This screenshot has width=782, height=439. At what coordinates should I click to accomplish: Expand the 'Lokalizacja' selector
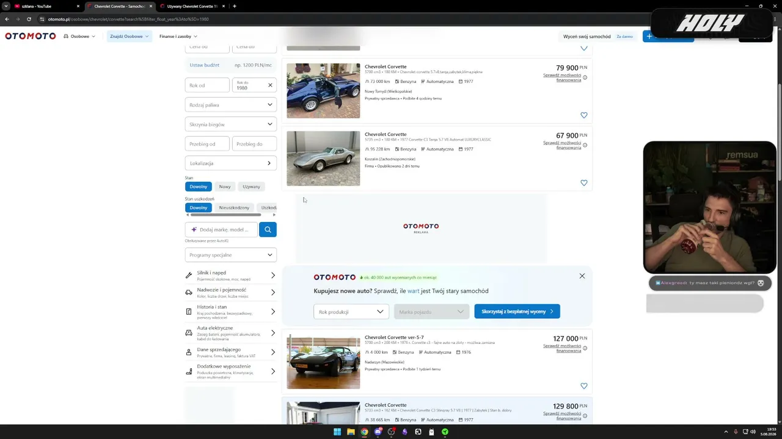coord(231,163)
